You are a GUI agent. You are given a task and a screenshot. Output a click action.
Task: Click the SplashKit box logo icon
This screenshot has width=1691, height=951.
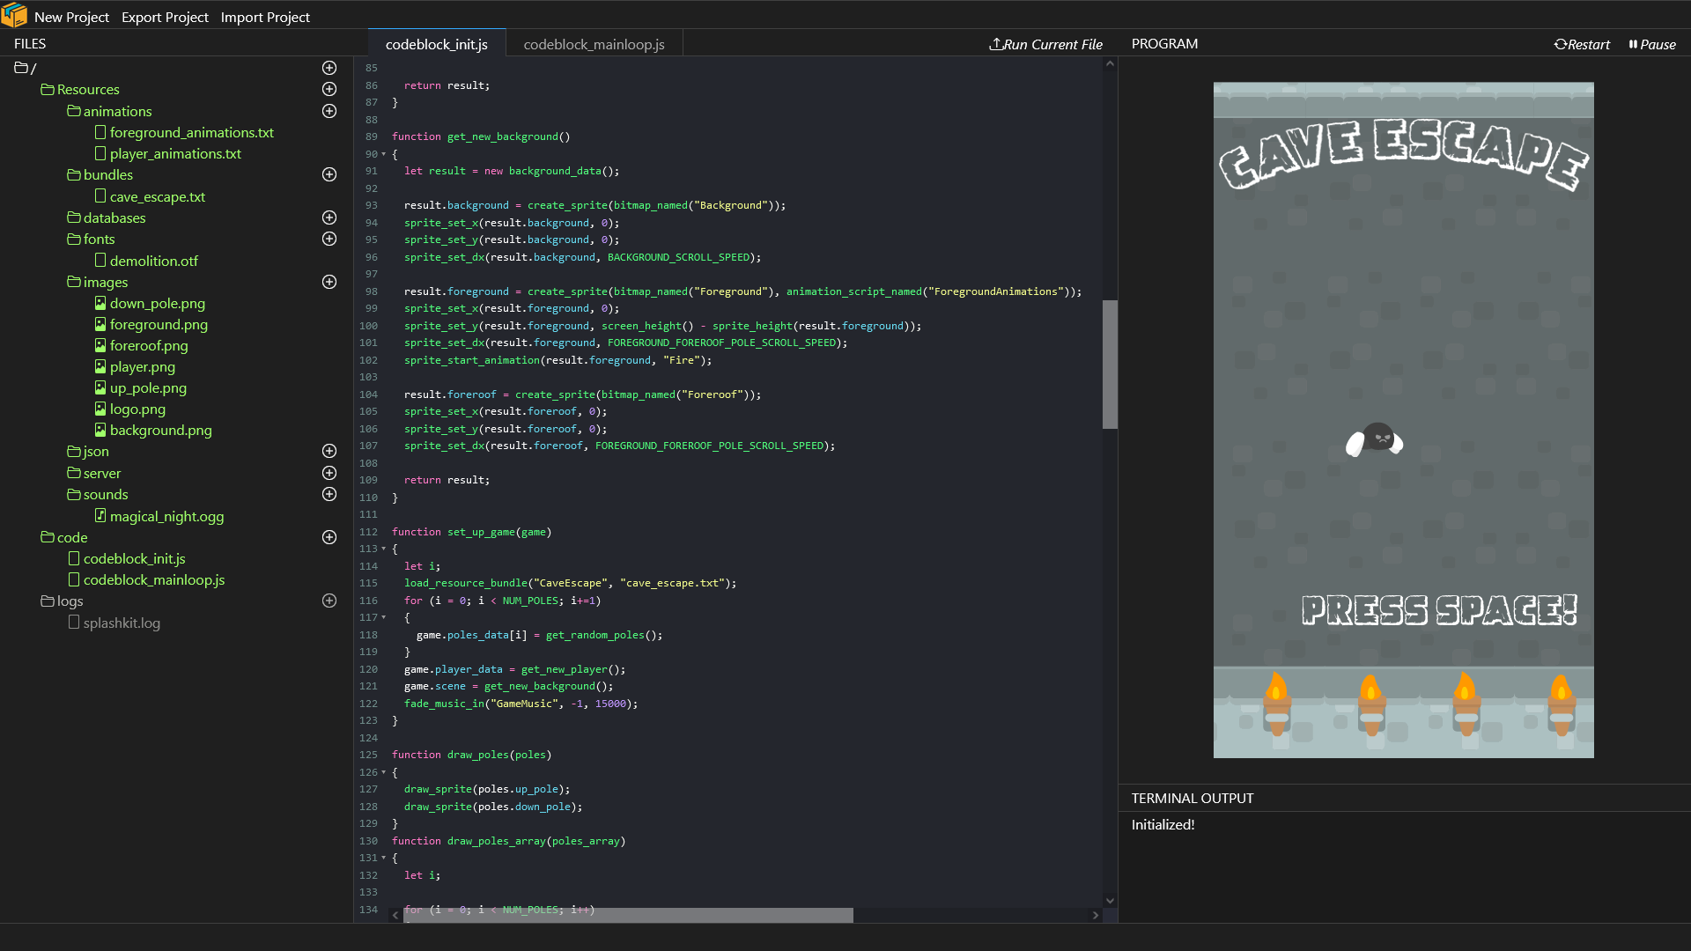pyautogui.click(x=14, y=15)
